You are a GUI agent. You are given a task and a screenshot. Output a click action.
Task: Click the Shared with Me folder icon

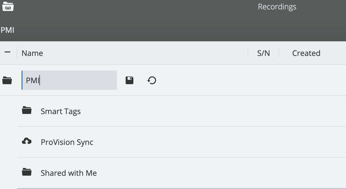pos(26,172)
